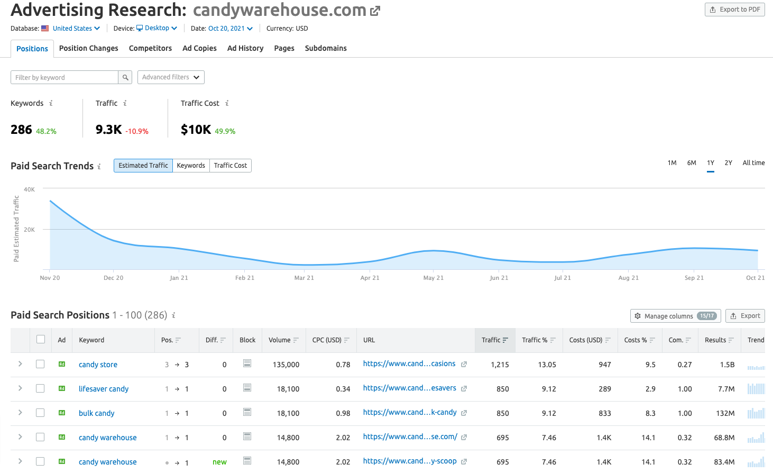Image resolution: width=773 pixels, height=473 pixels.
Task: Open the lifesaver candy keyword link
Action: (x=104, y=389)
